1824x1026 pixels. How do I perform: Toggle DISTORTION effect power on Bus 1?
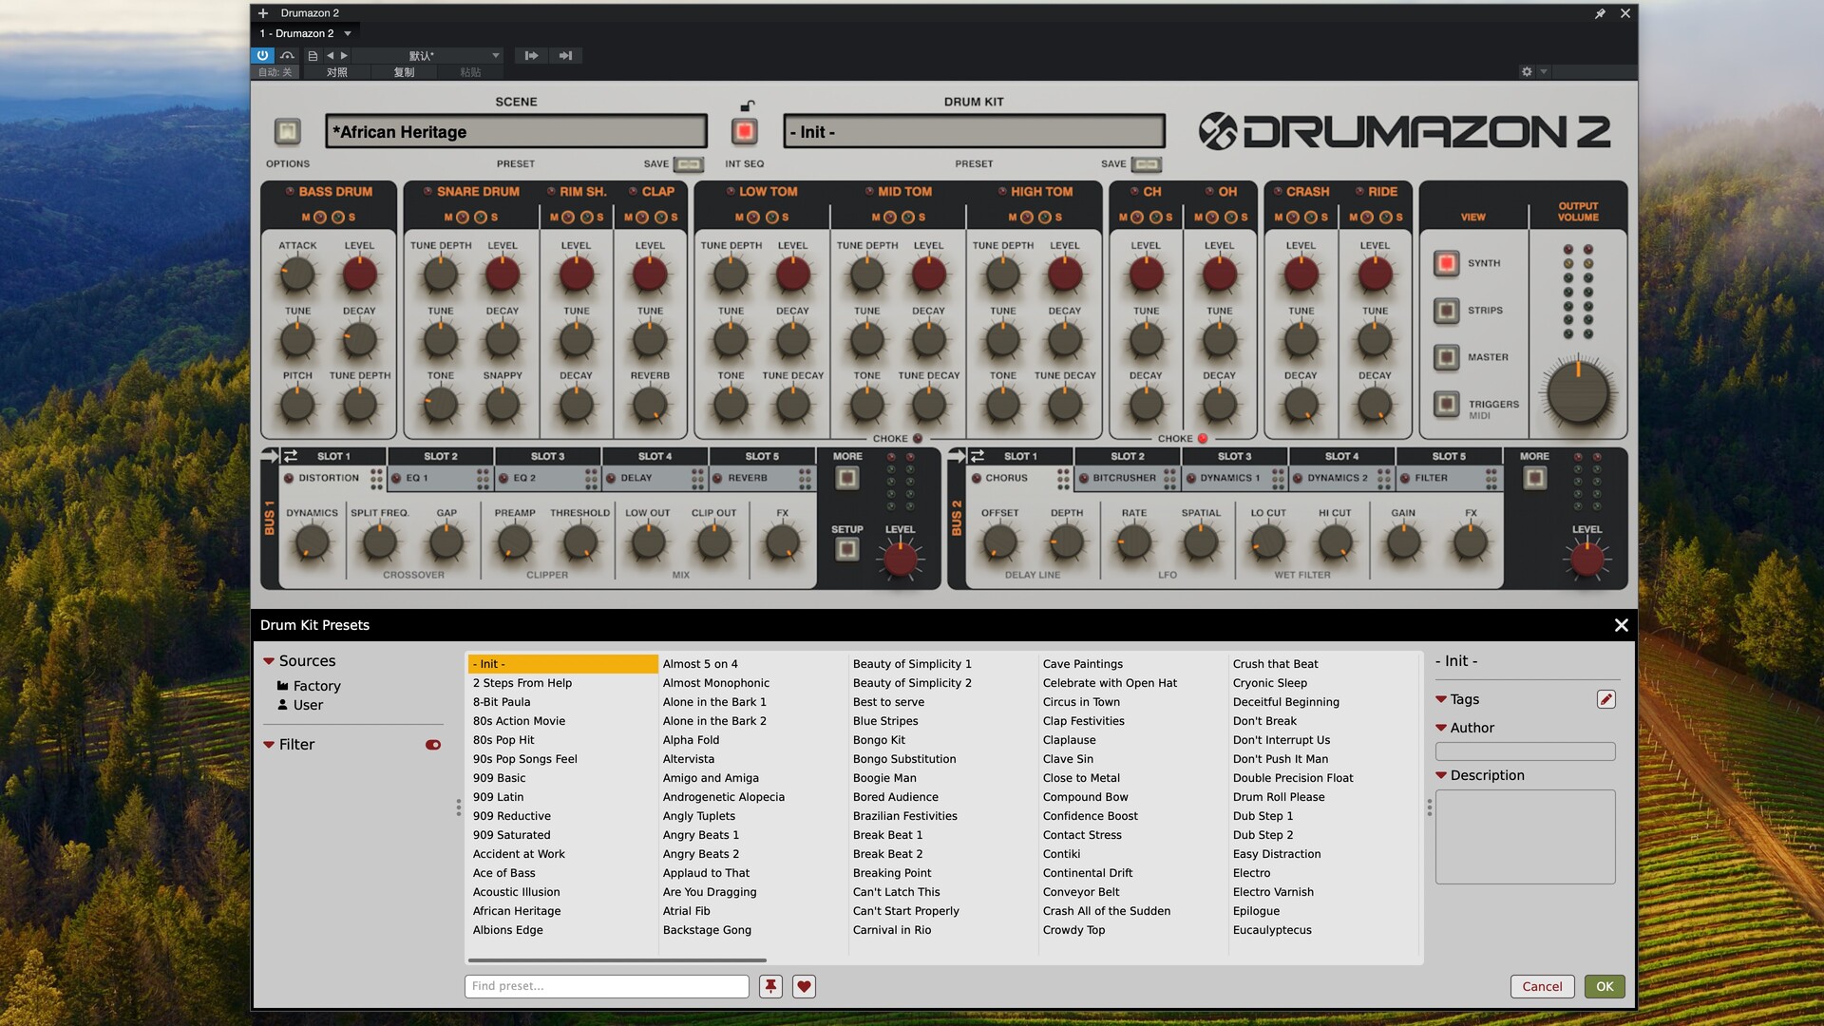(x=289, y=478)
